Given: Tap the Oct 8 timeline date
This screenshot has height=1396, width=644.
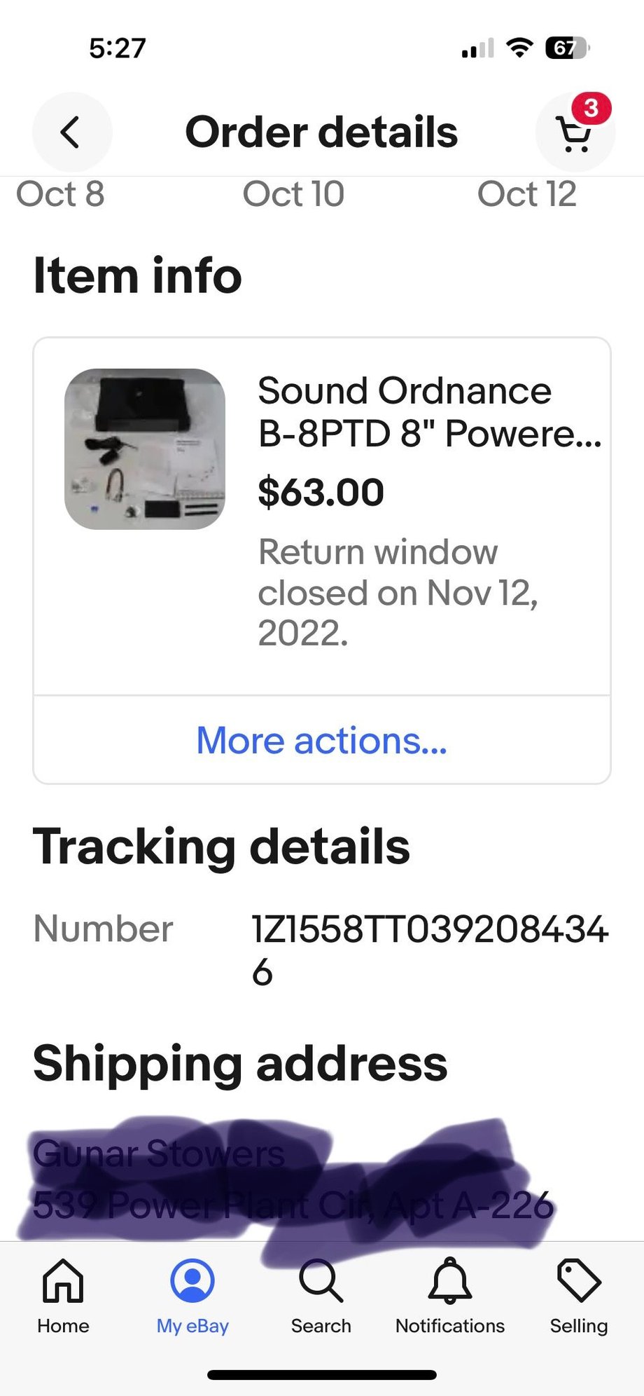Looking at the screenshot, I should tap(60, 194).
